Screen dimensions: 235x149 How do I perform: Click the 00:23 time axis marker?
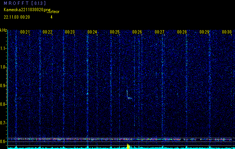[70, 32]
